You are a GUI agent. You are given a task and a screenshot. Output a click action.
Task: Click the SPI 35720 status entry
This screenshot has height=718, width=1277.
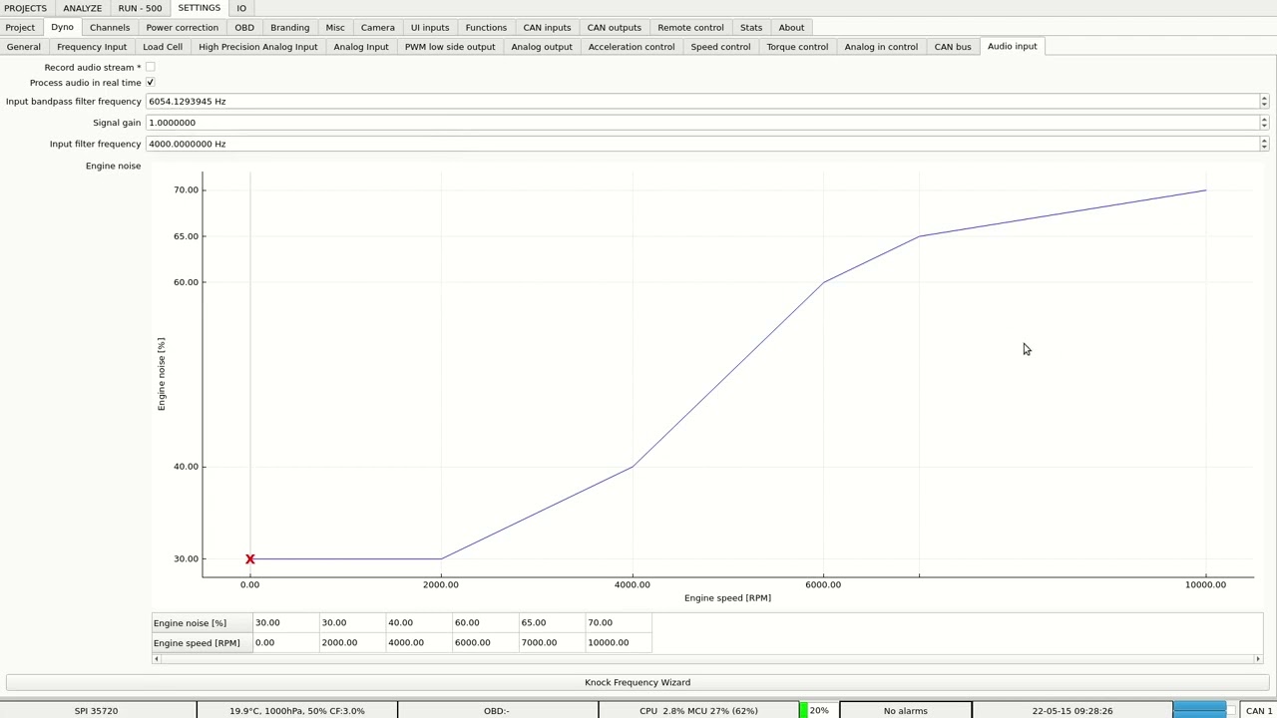point(96,711)
